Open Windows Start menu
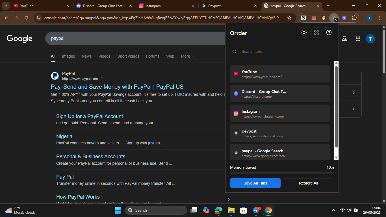 pos(118,210)
